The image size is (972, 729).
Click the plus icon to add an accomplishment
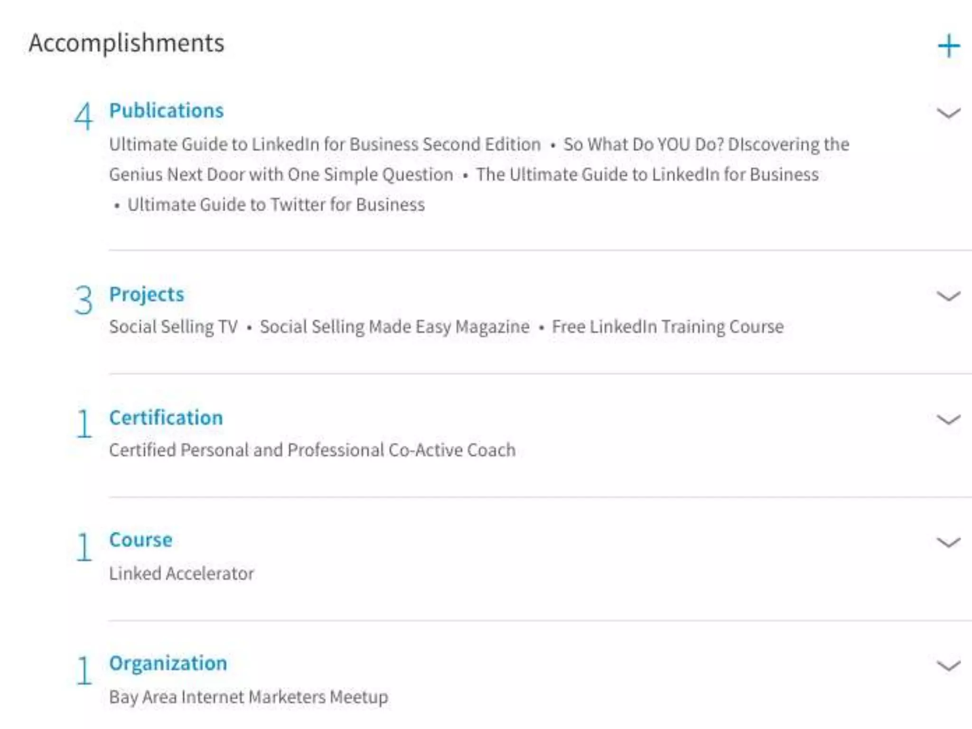[948, 46]
